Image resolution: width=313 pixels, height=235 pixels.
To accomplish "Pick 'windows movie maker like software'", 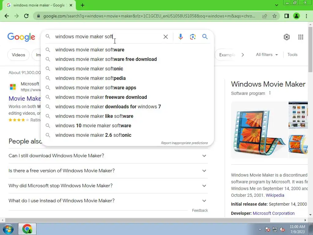I will click(127, 116).
